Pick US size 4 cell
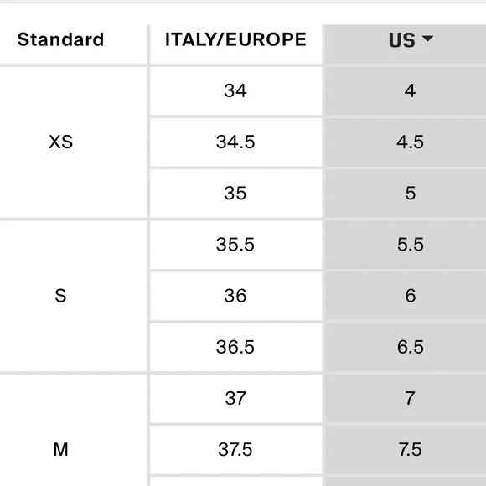486x486 pixels. pyautogui.click(x=405, y=91)
